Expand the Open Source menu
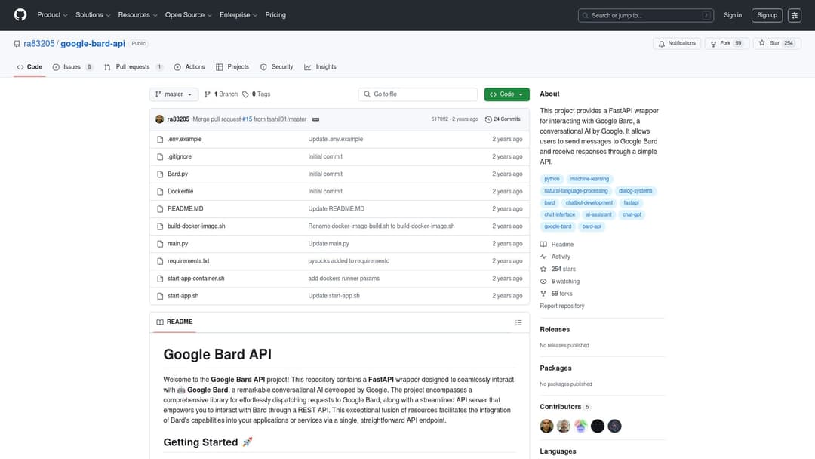Image resolution: width=815 pixels, height=459 pixels. pos(188,15)
